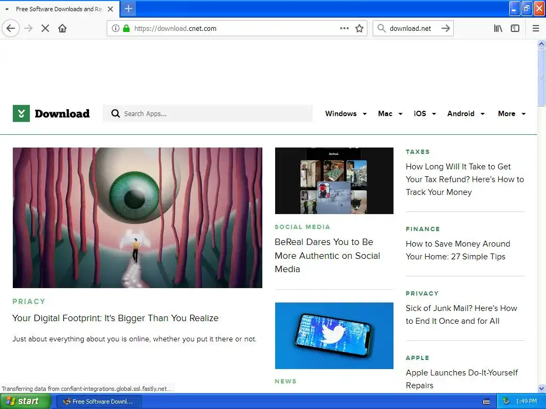Click the PRIACY label under eyeball image
This screenshot has width=546, height=409.
(29, 301)
